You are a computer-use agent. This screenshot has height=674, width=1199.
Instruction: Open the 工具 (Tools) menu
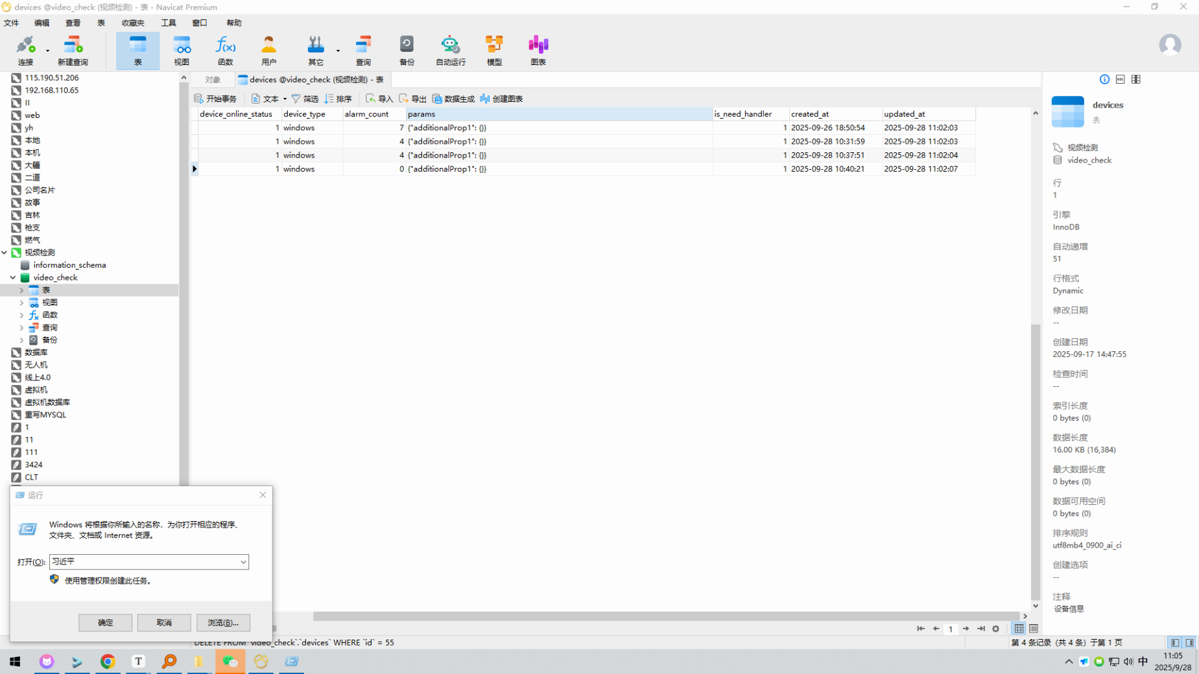click(168, 23)
